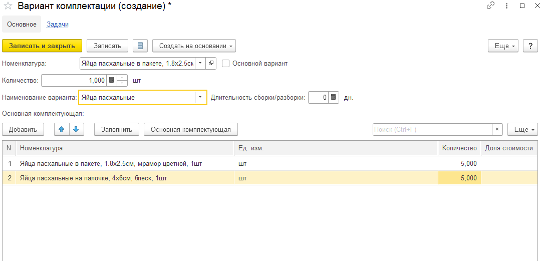
Task: Open calculator for Количество field
Action: coord(112,80)
